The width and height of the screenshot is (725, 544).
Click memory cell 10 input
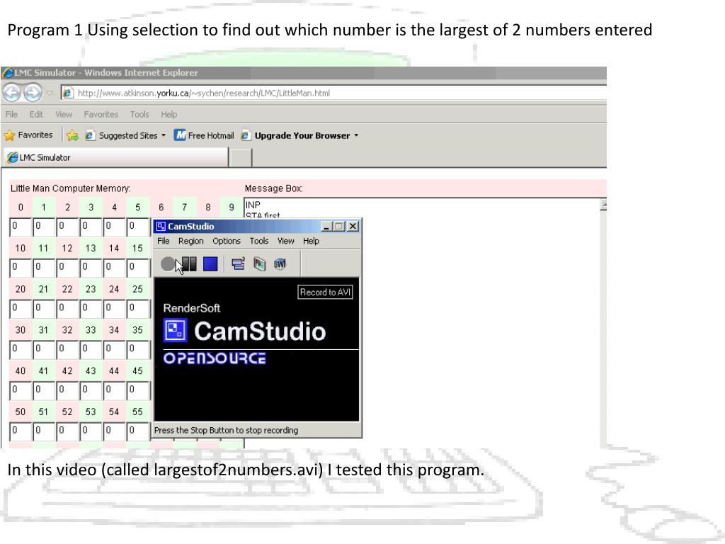point(21,267)
